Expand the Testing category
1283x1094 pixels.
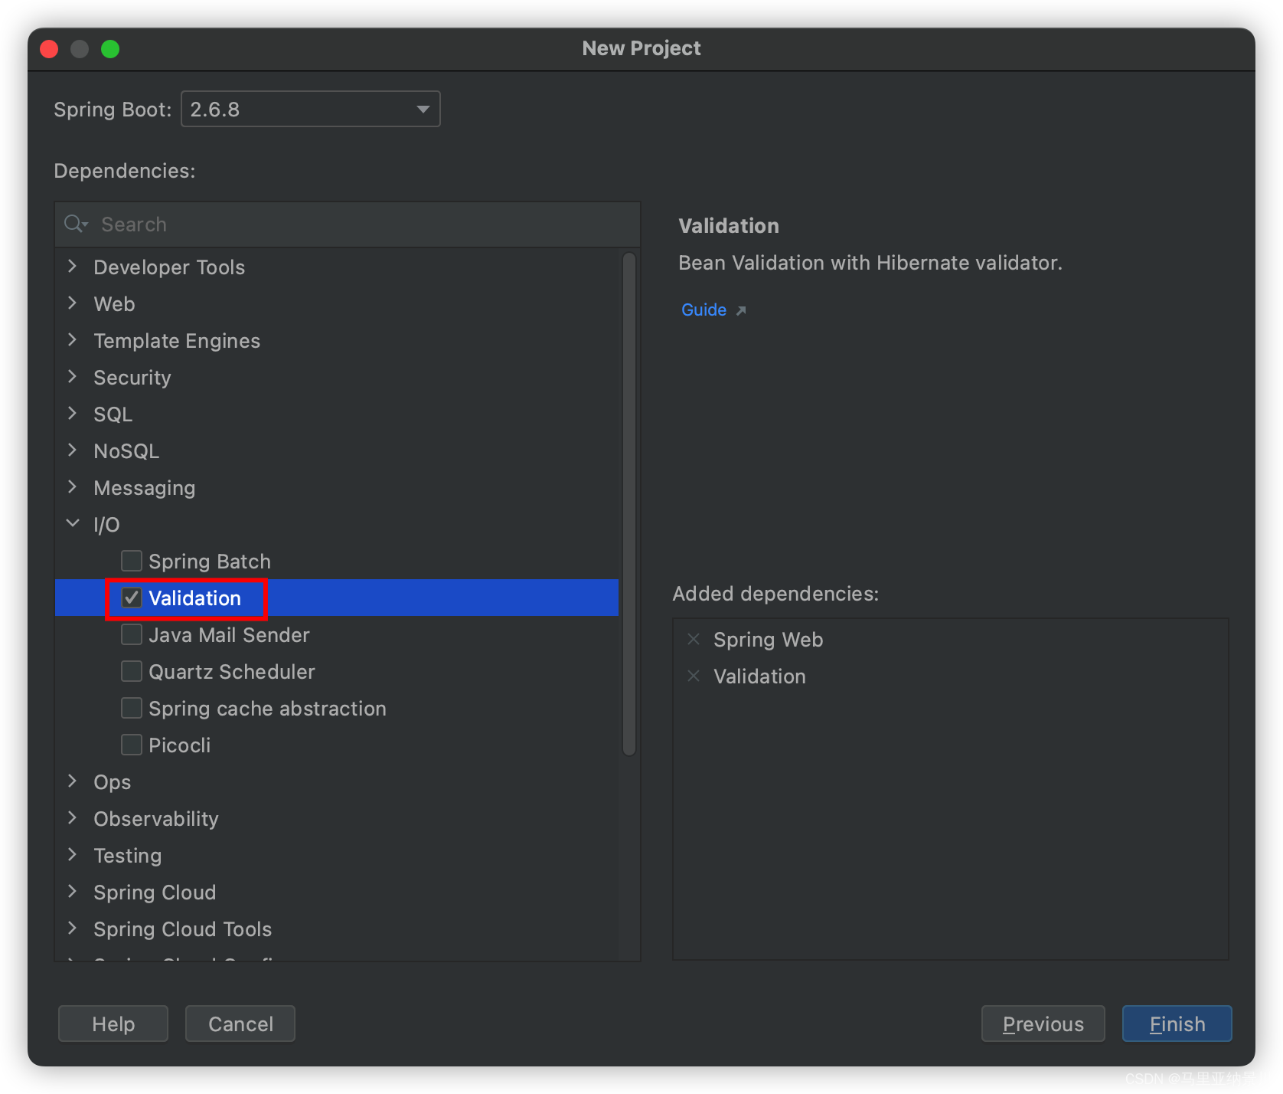pyautogui.click(x=73, y=855)
